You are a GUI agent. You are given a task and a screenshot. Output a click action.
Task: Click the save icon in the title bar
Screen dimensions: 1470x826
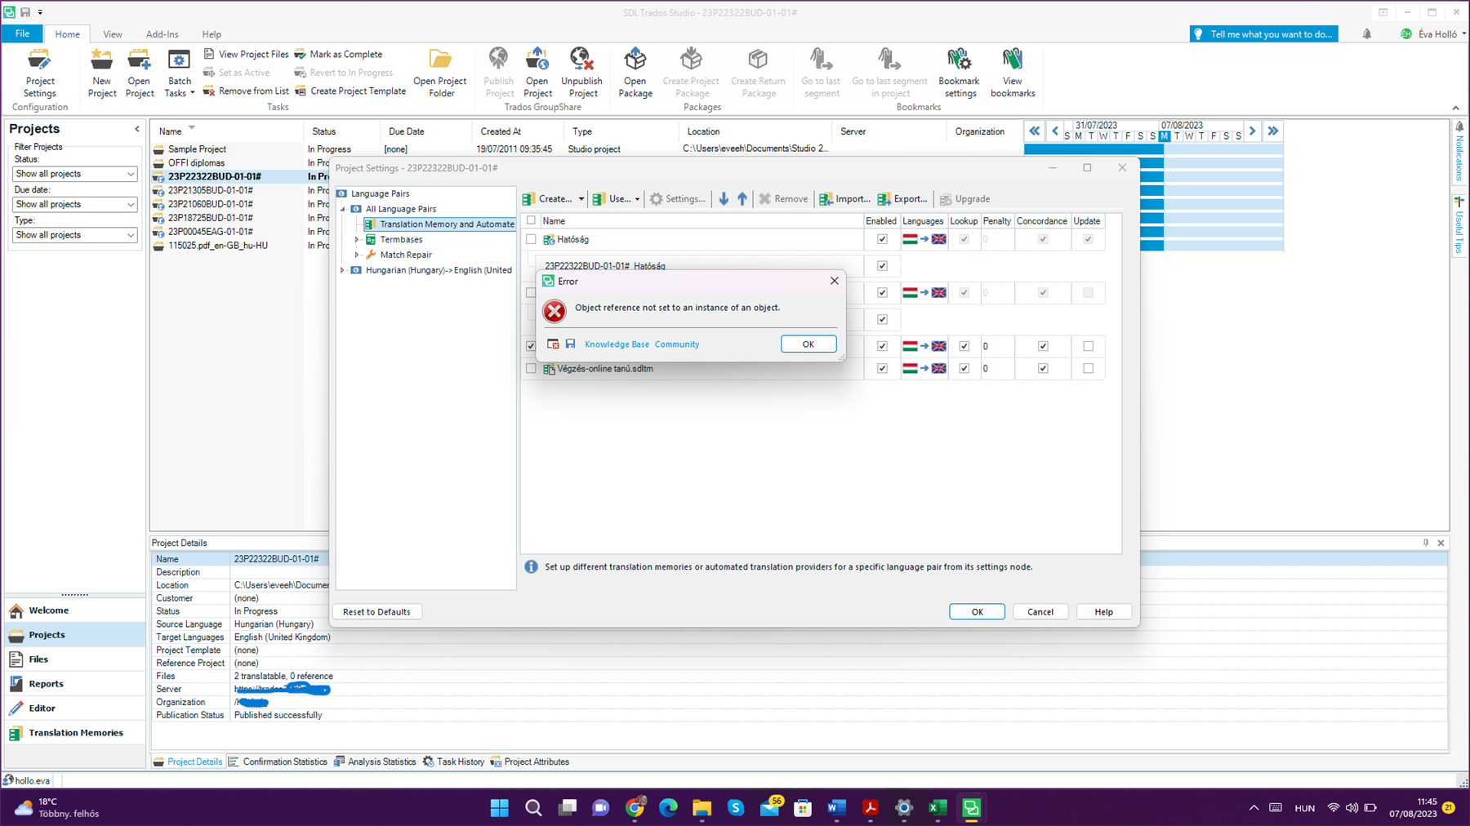tap(25, 12)
